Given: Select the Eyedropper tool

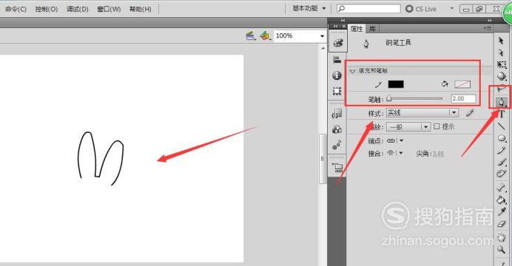Looking at the screenshot, I should [502, 211].
